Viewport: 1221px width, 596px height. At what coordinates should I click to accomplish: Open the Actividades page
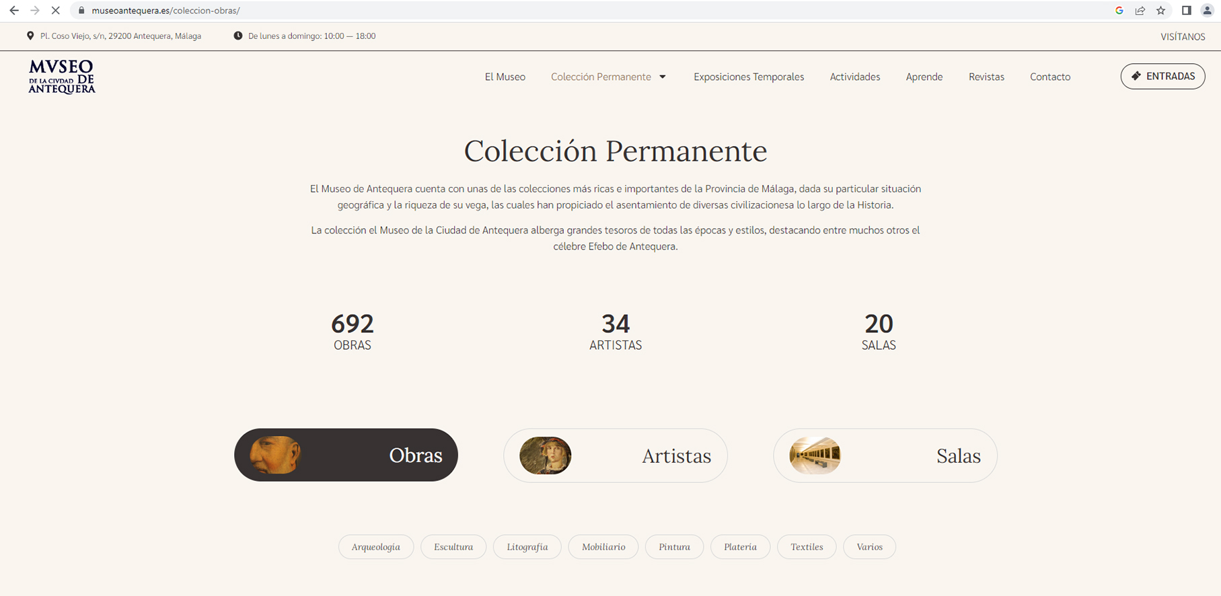tap(855, 77)
